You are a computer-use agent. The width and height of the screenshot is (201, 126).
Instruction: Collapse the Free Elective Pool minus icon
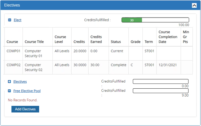click(x=10, y=91)
